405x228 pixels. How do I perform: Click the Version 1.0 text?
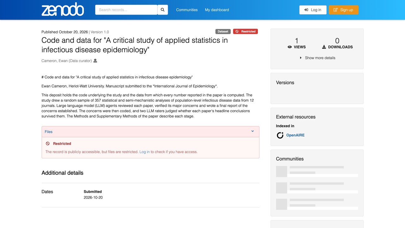(x=100, y=32)
